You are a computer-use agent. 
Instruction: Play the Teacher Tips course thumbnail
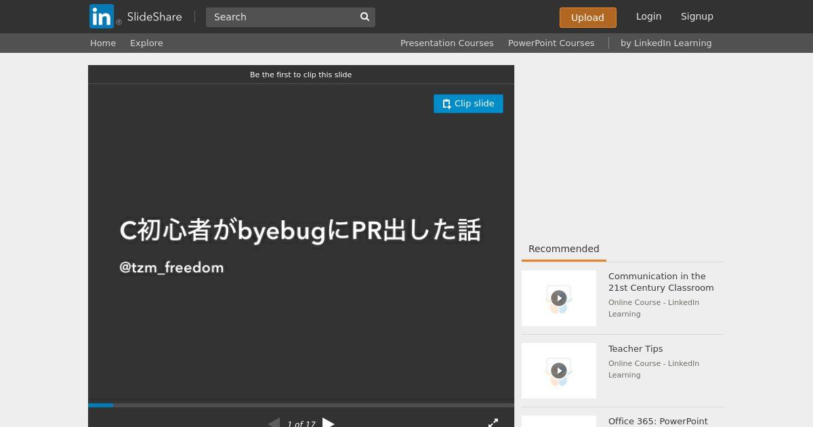tap(559, 371)
